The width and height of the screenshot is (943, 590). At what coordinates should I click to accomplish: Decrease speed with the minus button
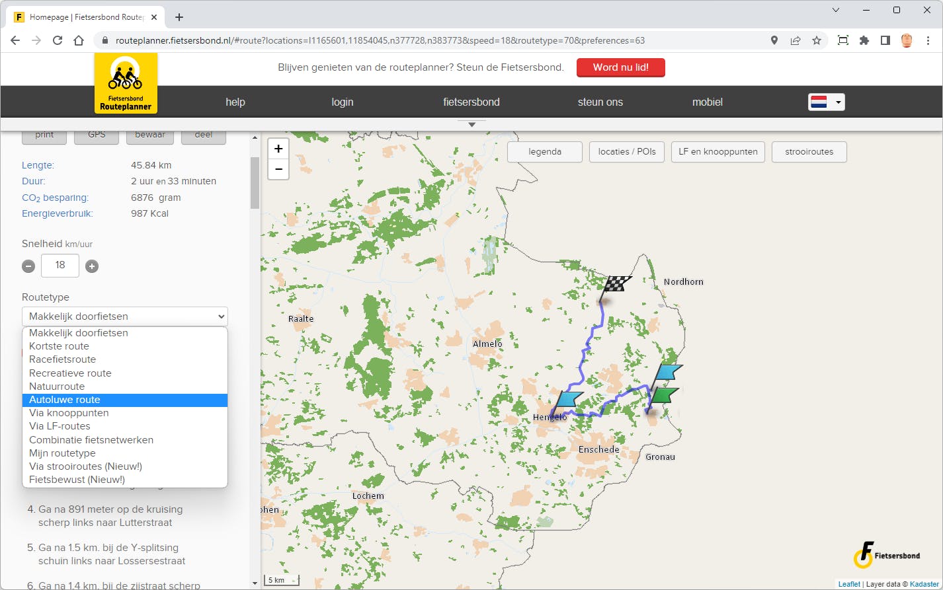(x=28, y=266)
